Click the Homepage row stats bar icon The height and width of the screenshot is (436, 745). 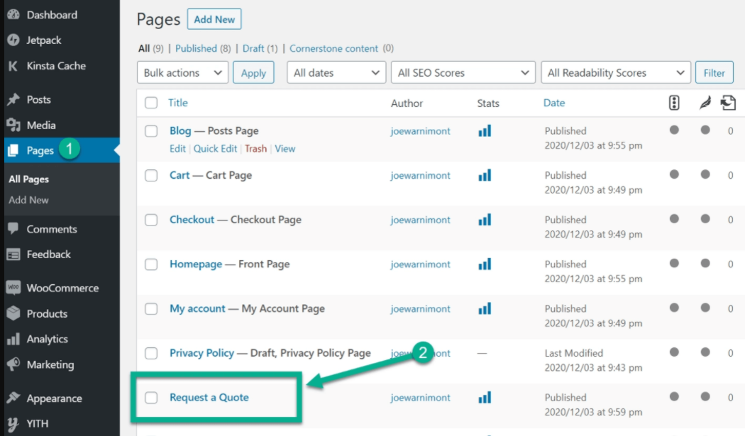click(x=485, y=264)
